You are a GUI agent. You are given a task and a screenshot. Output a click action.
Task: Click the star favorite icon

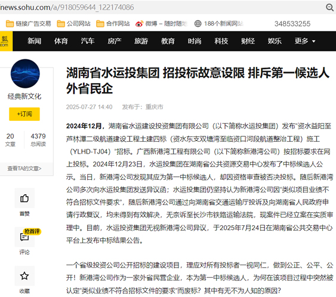click(x=24, y=275)
